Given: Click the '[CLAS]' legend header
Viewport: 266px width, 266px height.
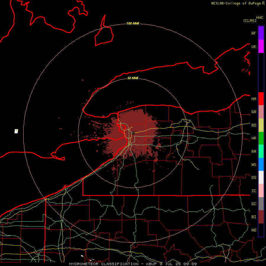Looking at the screenshot, I should 250,20.
